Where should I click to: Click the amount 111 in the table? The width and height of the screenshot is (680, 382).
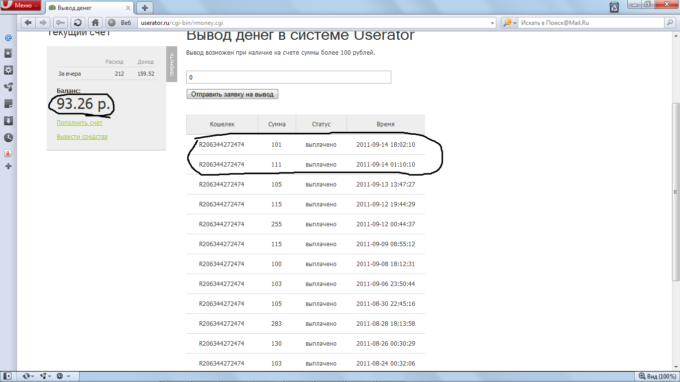click(x=276, y=165)
